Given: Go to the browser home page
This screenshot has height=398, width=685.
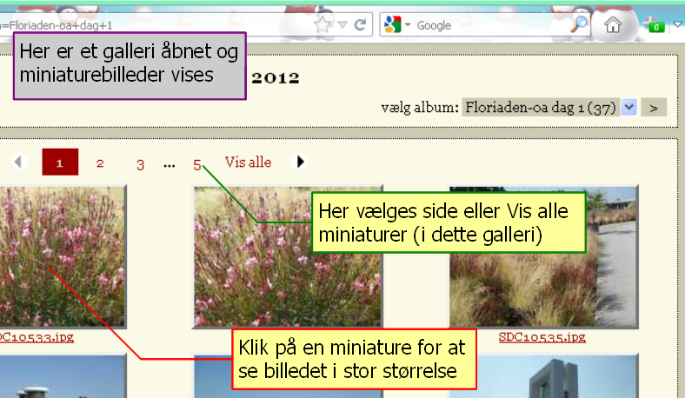Looking at the screenshot, I should 614,25.
